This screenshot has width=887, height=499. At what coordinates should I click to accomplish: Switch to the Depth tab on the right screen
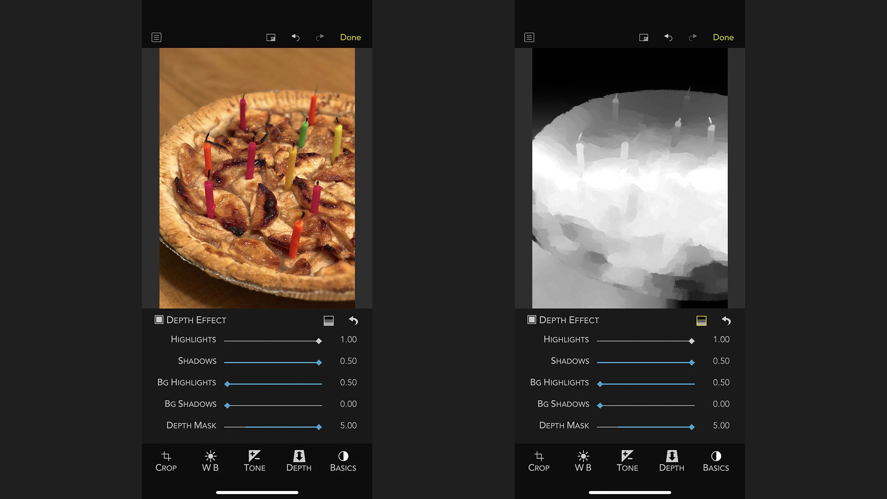click(x=672, y=461)
